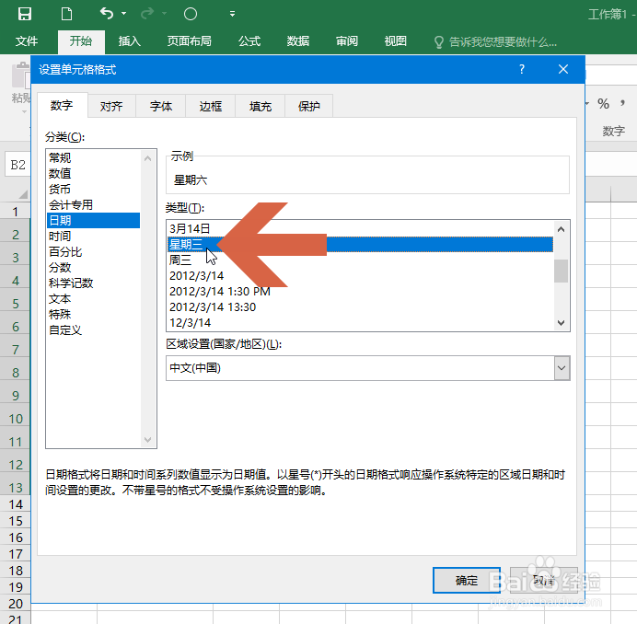Select the 2012/3/14 date type
The height and width of the screenshot is (624, 637).
click(360, 276)
